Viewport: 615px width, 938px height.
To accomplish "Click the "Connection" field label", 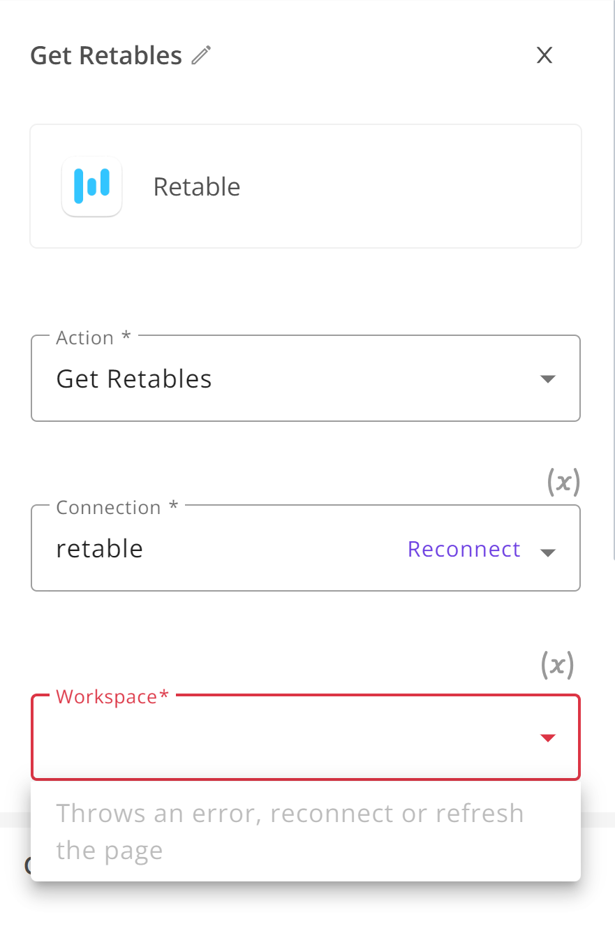I will pyautogui.click(x=108, y=508).
